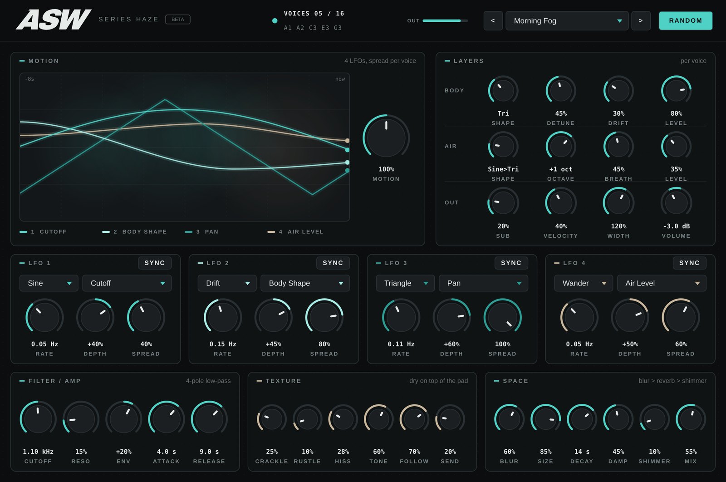Click the BODY SHAPE knob showing Tri
This screenshot has height=482, width=726.
point(503,90)
